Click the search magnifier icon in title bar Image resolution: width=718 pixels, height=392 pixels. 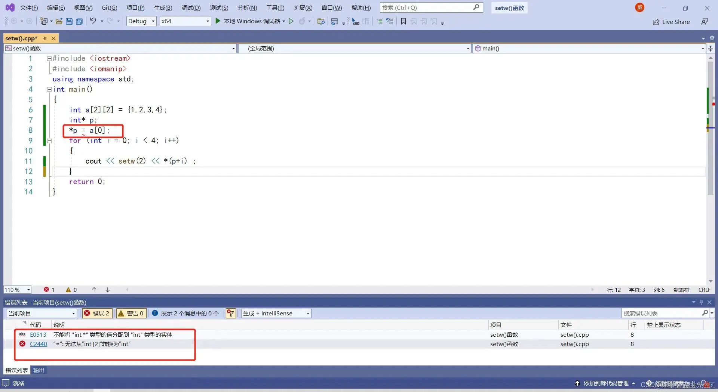pyautogui.click(x=476, y=7)
